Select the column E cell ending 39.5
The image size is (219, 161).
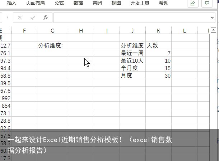(x=6, y=83)
